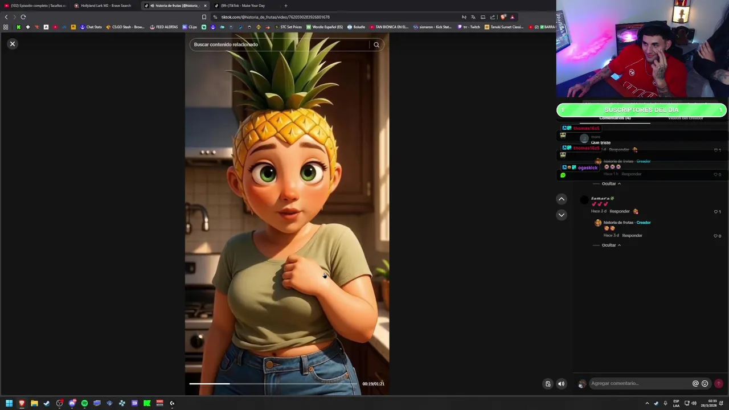Open the 'STC Set Prices' bookmark
729x410 pixels.
288,27
